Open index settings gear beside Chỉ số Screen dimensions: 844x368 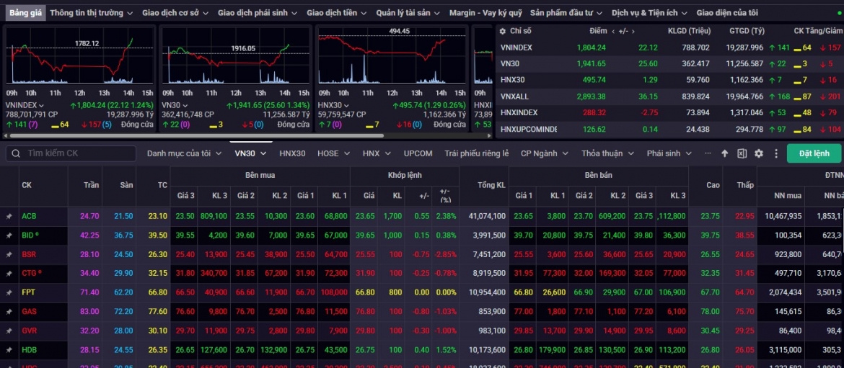(503, 31)
